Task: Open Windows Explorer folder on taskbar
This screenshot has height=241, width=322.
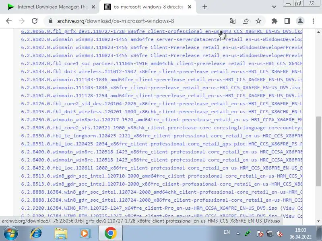Action: point(61,233)
